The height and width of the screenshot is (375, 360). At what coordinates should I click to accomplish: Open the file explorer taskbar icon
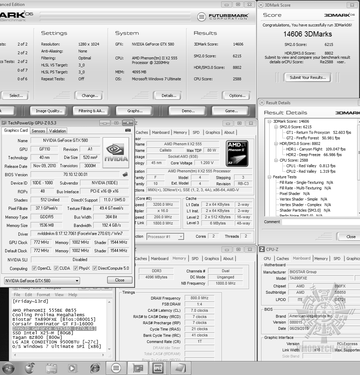(51, 368)
